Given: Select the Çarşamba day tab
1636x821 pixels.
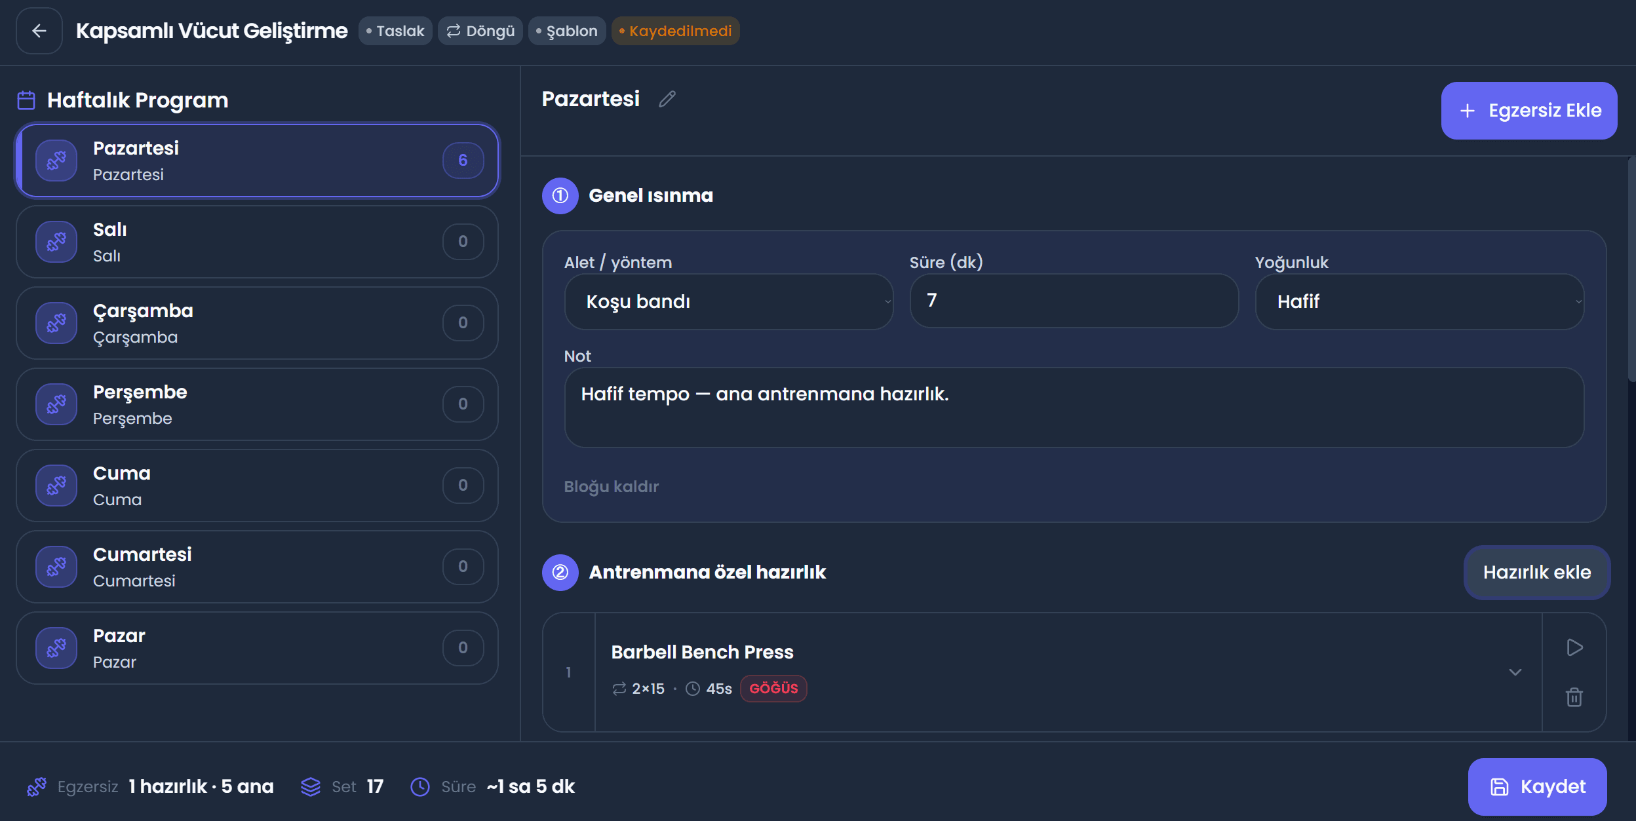Looking at the screenshot, I should pyautogui.click(x=257, y=323).
